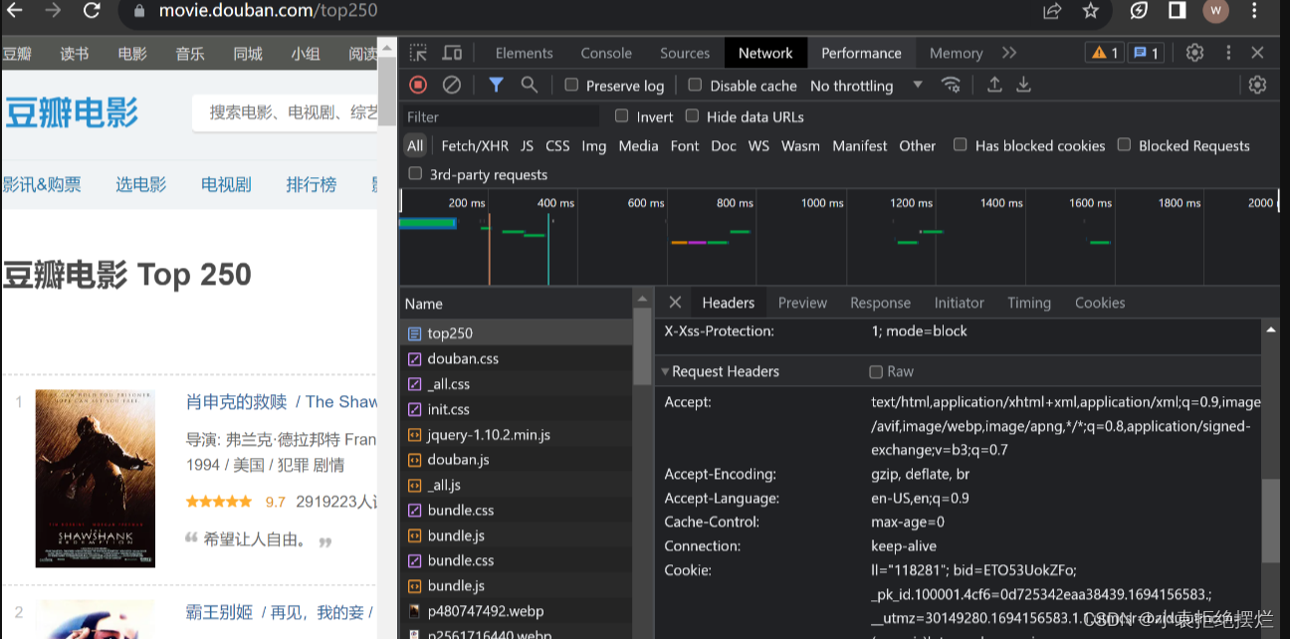Stop recording network log

(x=419, y=86)
